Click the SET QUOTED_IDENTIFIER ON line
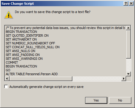 click(x=27, y=36)
